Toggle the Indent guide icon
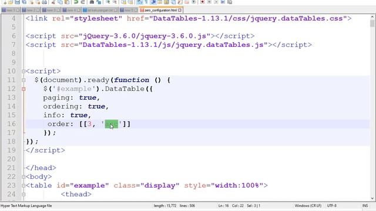The image size is (376, 211). [x=153, y=2]
